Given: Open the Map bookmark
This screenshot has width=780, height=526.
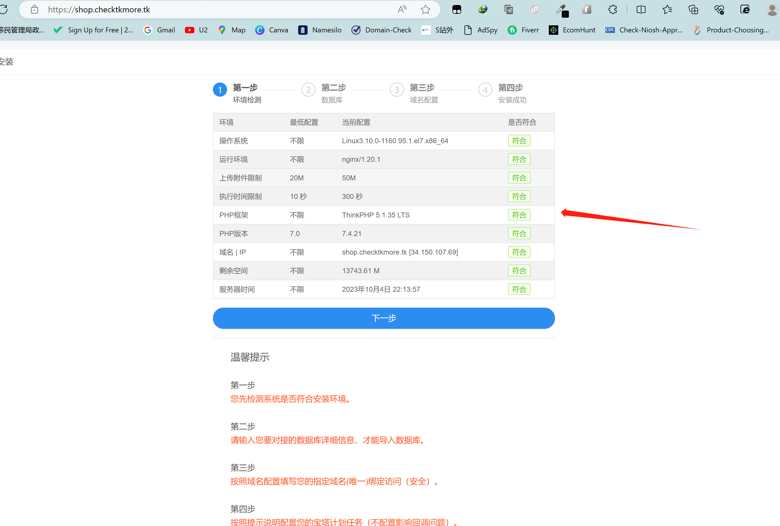Looking at the screenshot, I should coord(231,30).
